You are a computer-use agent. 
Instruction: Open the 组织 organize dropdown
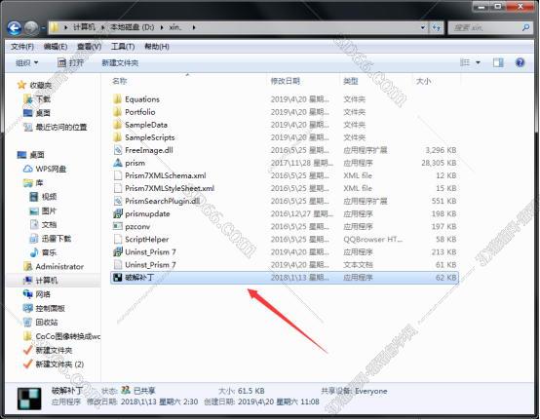pos(27,63)
